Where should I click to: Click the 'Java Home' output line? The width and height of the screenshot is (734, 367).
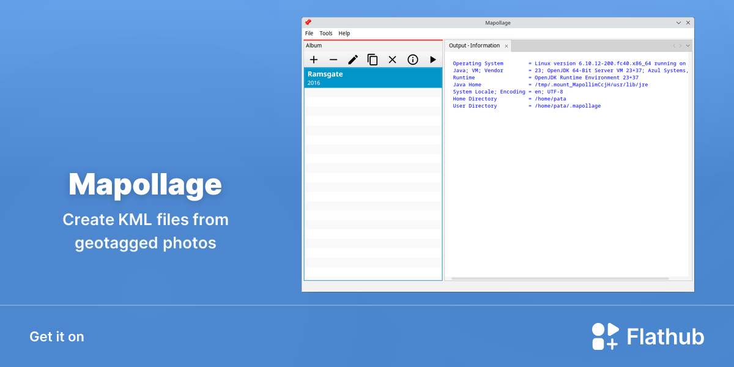(x=550, y=84)
